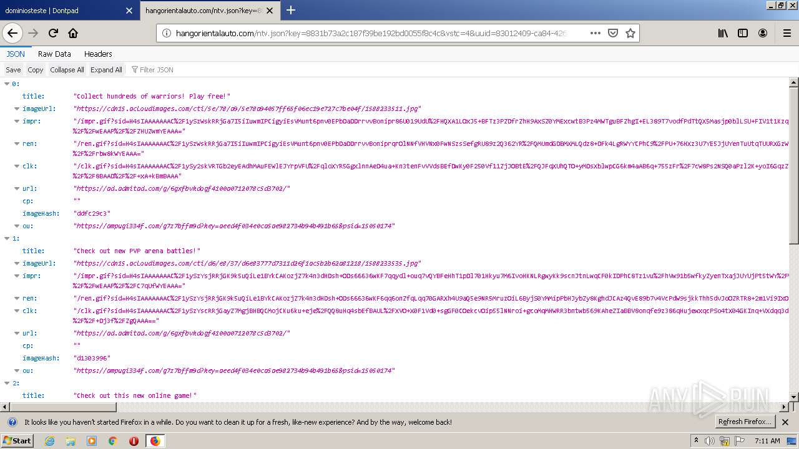
Task: Reload the current page
Action: [x=53, y=33]
